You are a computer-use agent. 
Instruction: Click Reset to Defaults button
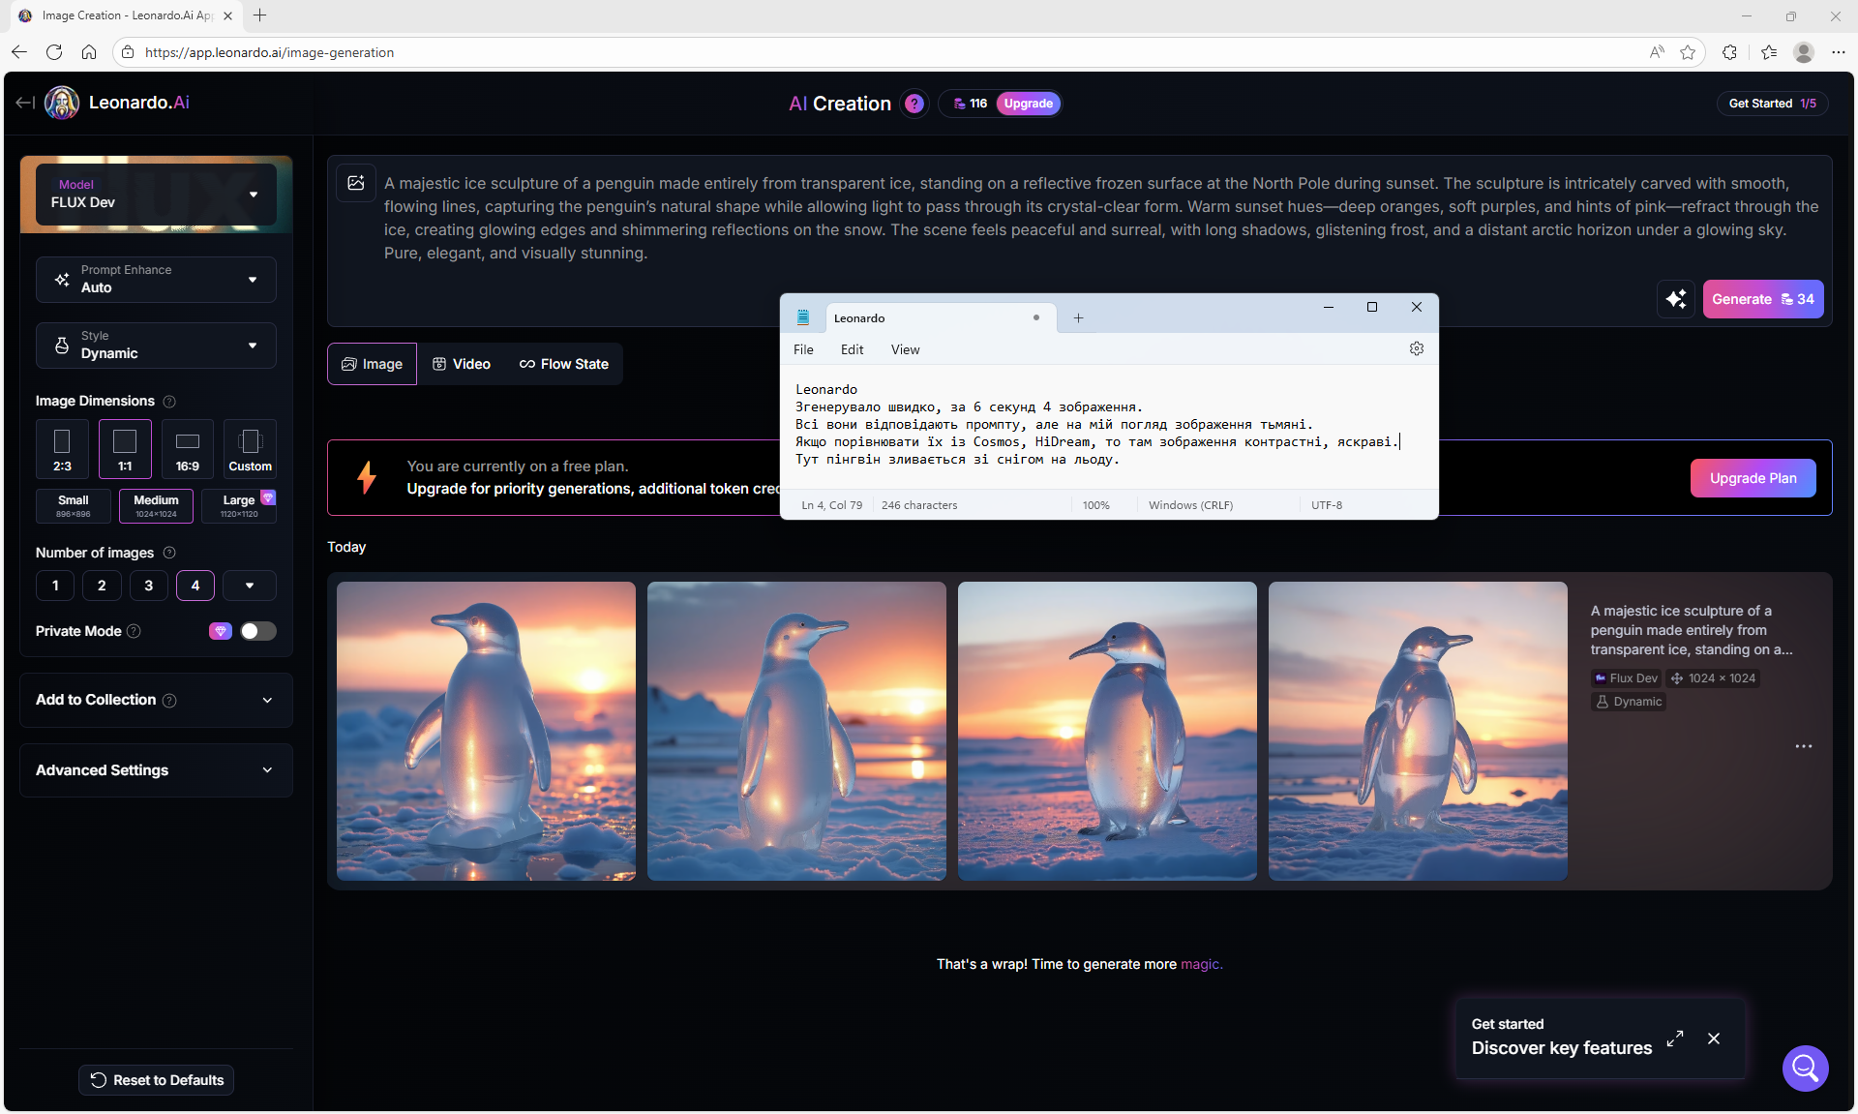[157, 1080]
